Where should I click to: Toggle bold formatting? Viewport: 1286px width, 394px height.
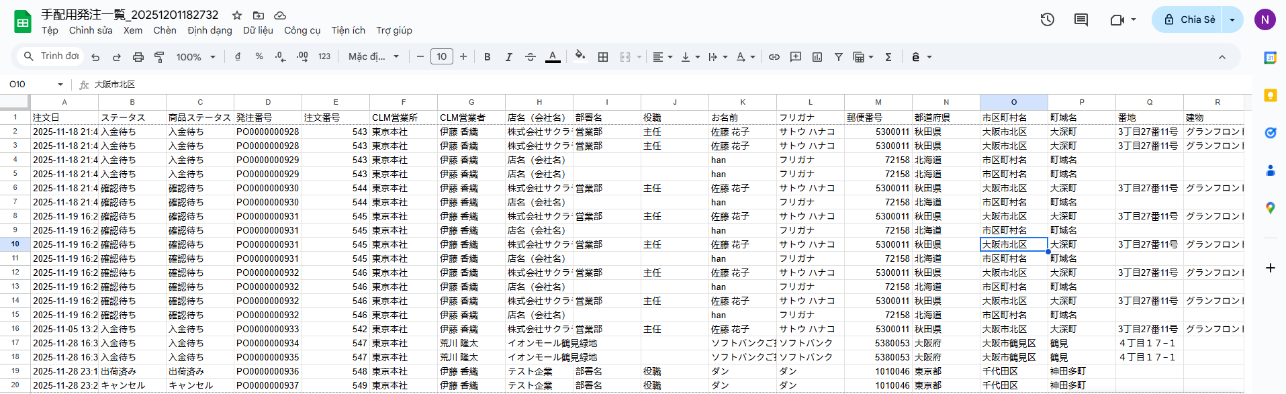(x=487, y=57)
